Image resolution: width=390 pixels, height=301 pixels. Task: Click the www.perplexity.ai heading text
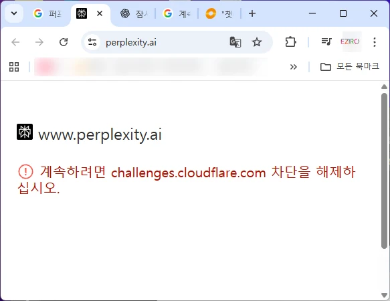pos(100,134)
